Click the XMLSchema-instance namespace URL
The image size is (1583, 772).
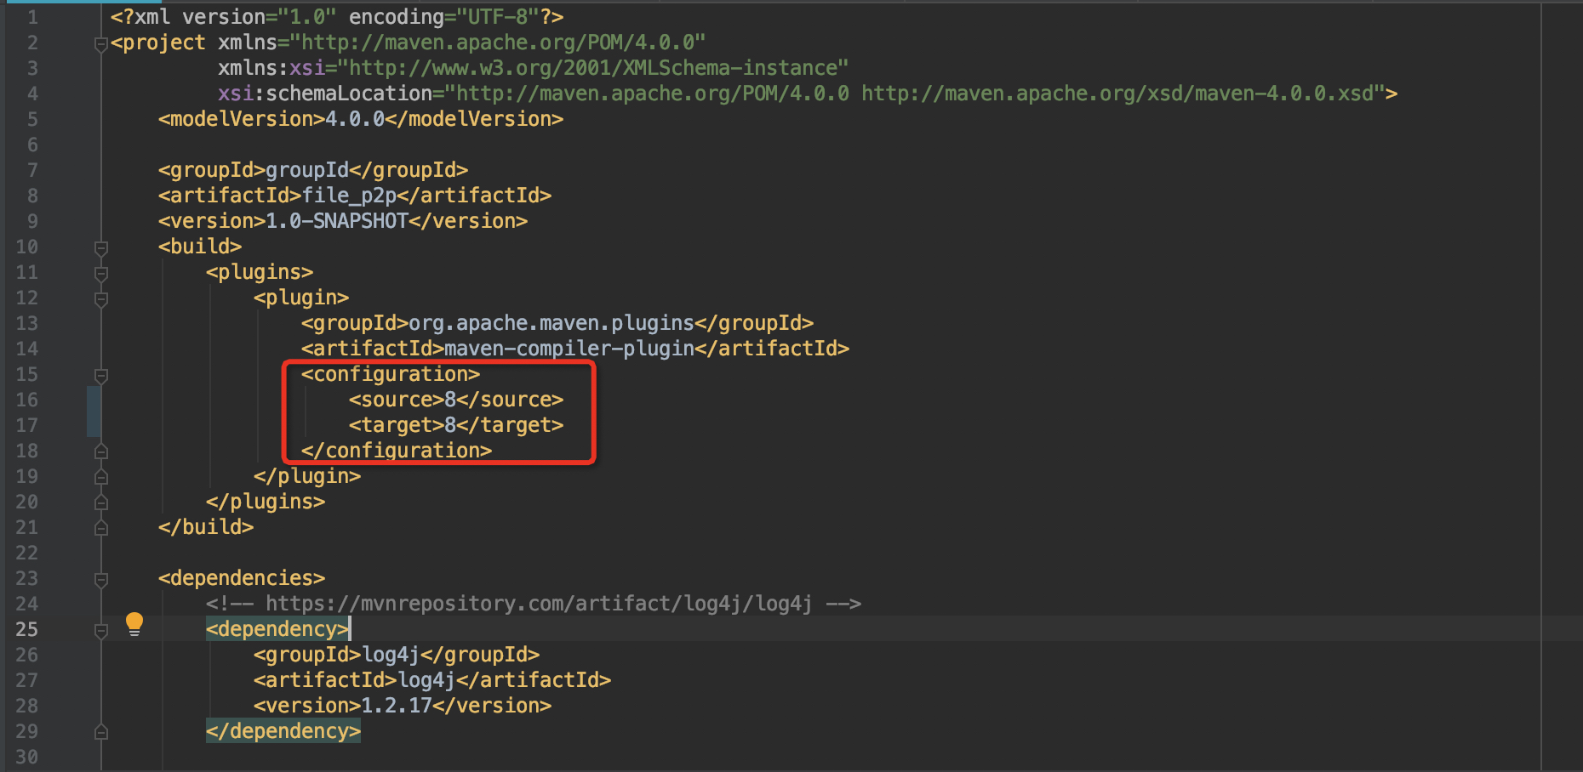pyautogui.click(x=592, y=68)
